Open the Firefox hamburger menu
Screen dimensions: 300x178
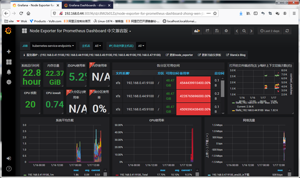pyautogui.click(x=294, y=13)
